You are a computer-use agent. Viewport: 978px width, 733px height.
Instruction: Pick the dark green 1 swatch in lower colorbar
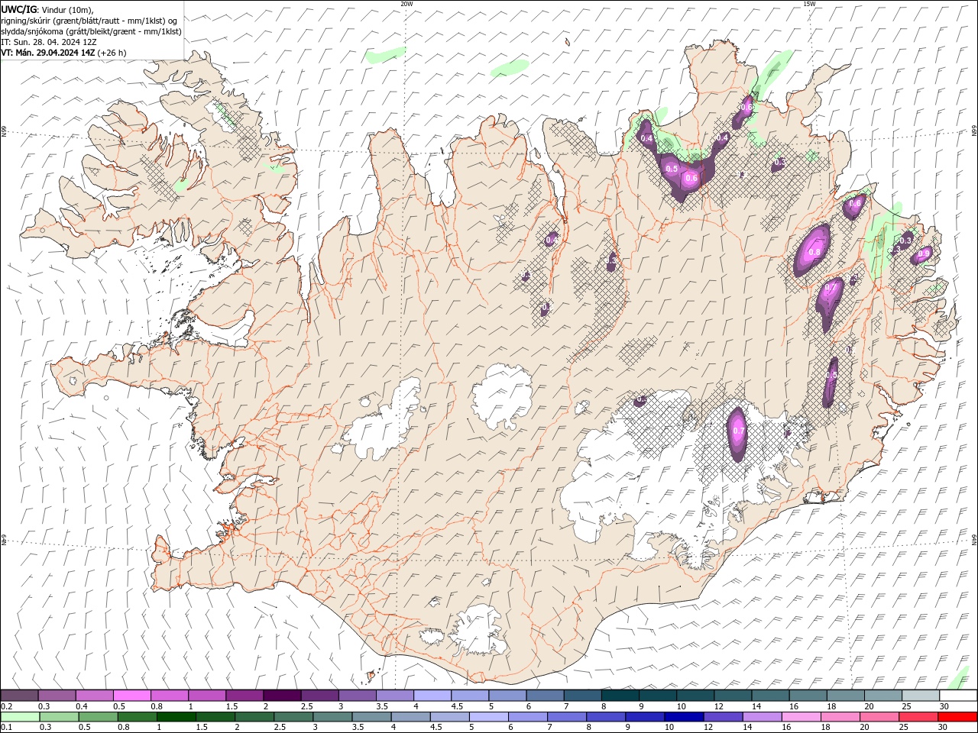coord(176,716)
